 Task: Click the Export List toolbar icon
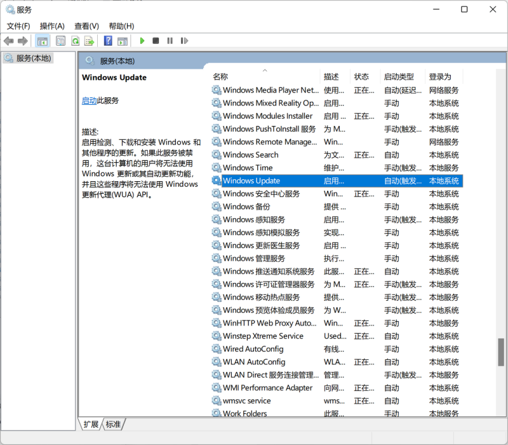coord(89,41)
